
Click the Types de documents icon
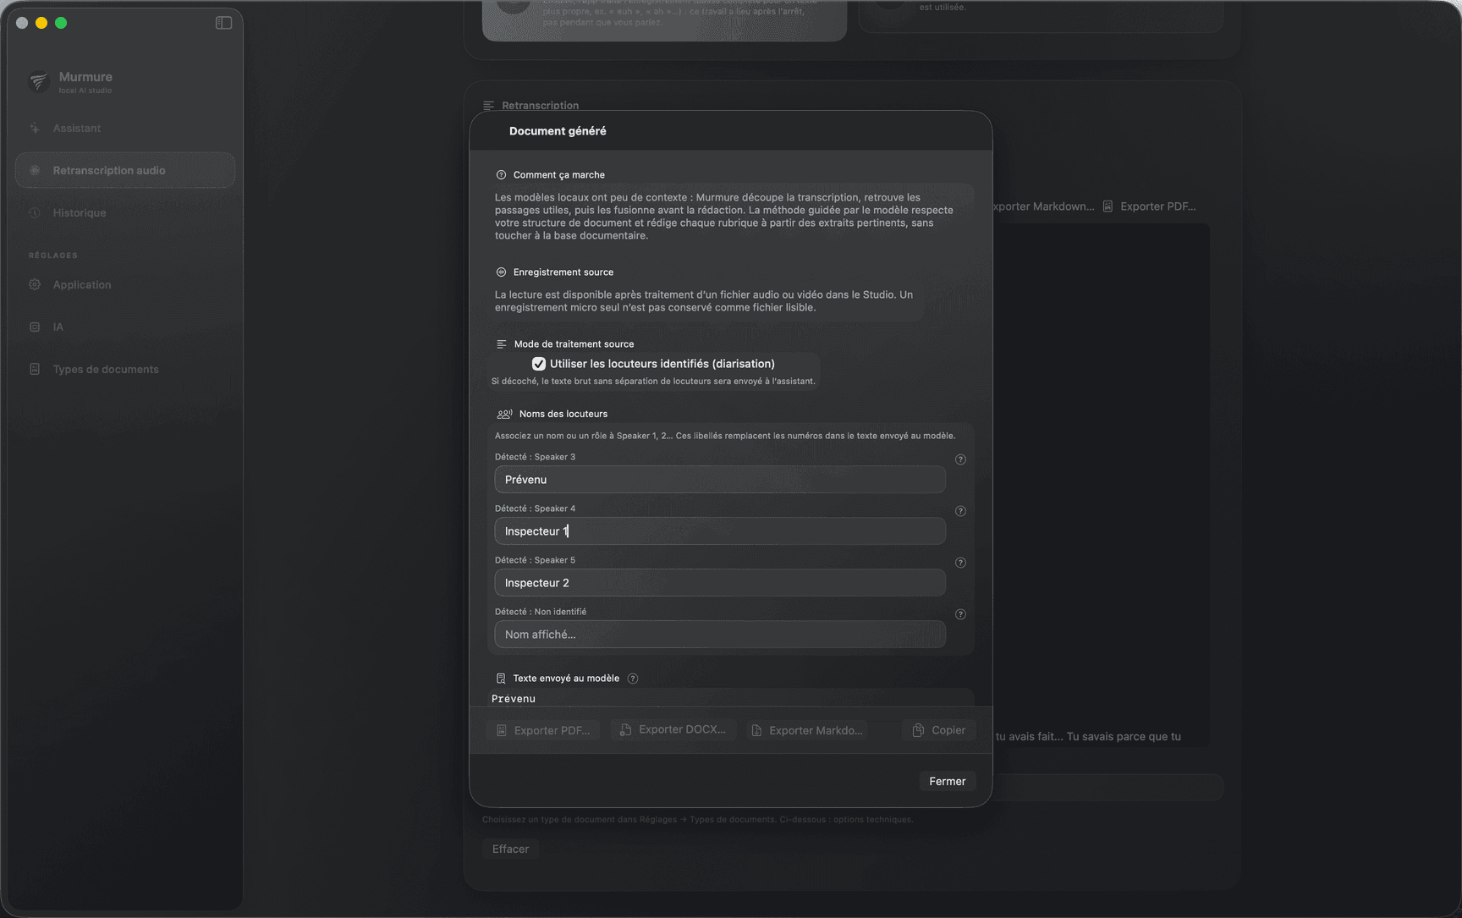click(x=35, y=370)
